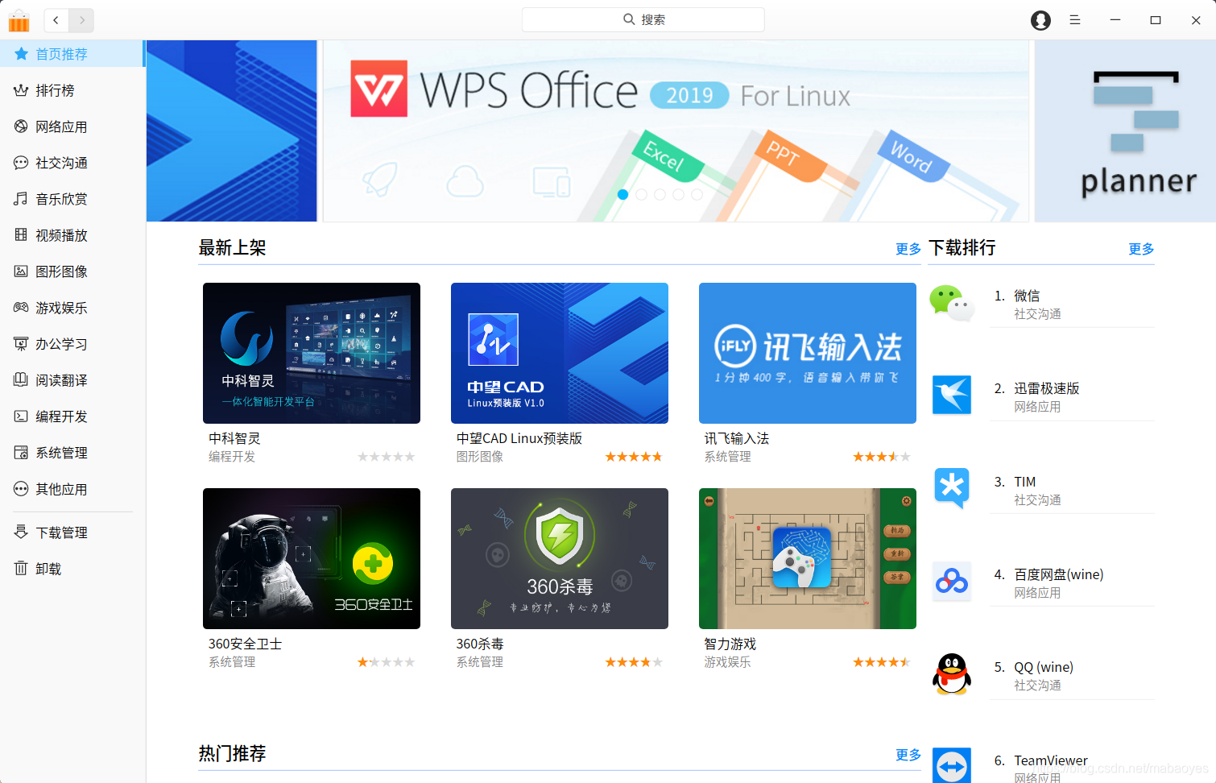This screenshot has height=783, width=1216.
Task: Click the star rating for 360杀毒
Action: [634, 662]
